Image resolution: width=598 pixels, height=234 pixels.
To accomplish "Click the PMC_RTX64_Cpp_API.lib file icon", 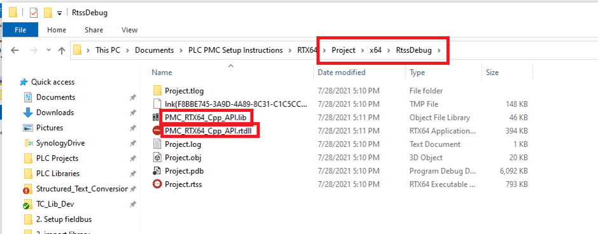I will click(156, 118).
